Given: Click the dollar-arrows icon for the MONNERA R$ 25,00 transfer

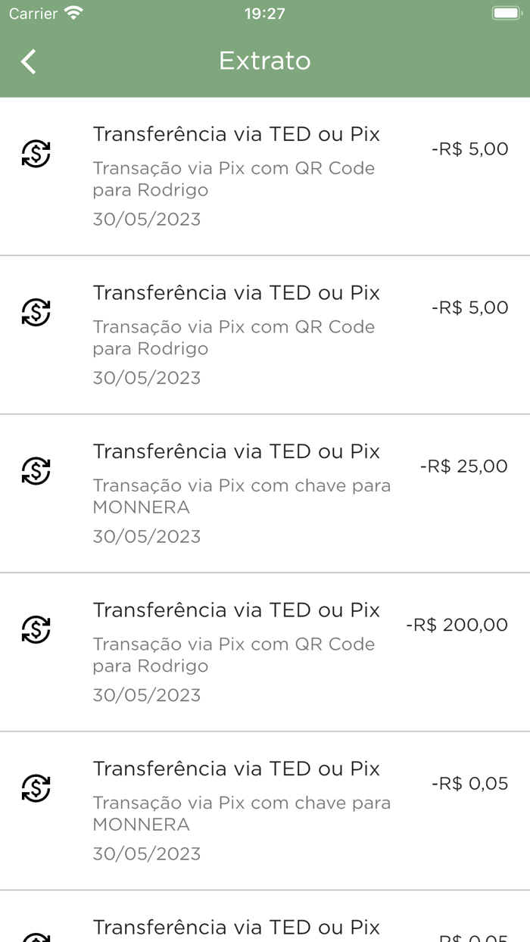Looking at the screenshot, I should 36,471.
